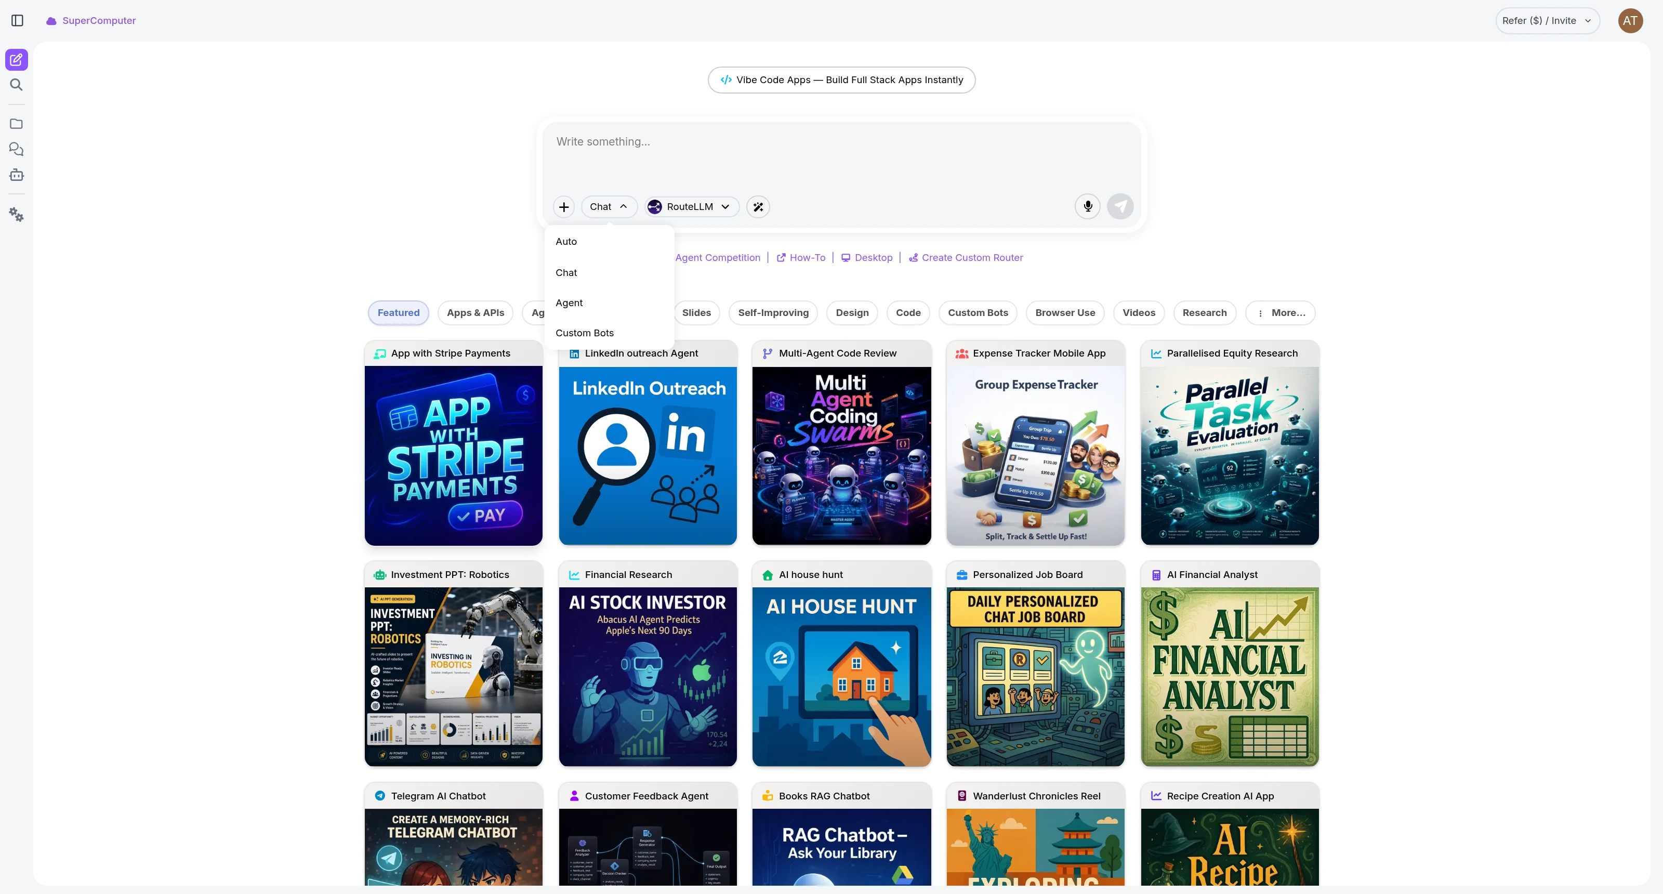Switch to the Apps & APIs tab
The width and height of the screenshot is (1663, 894).
(476, 313)
